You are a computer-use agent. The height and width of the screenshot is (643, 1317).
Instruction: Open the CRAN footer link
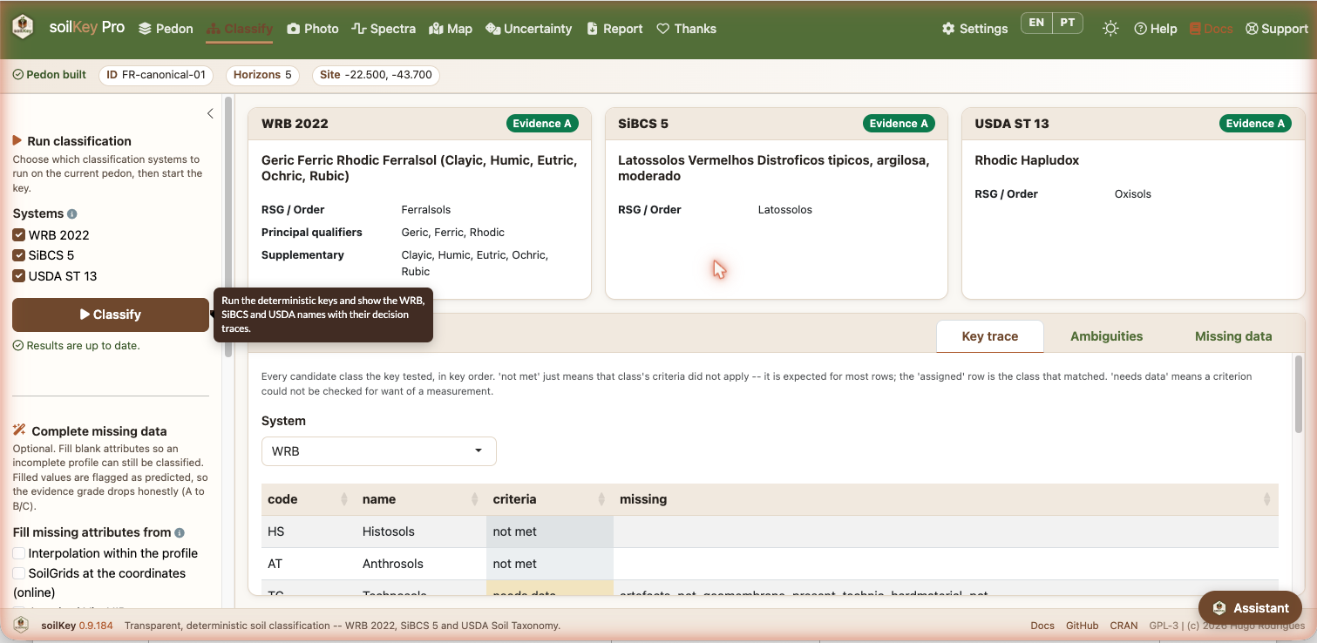[1124, 626]
